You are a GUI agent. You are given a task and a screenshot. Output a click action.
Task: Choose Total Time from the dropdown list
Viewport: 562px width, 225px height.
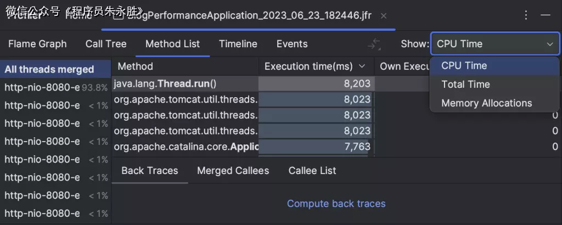pyautogui.click(x=465, y=85)
